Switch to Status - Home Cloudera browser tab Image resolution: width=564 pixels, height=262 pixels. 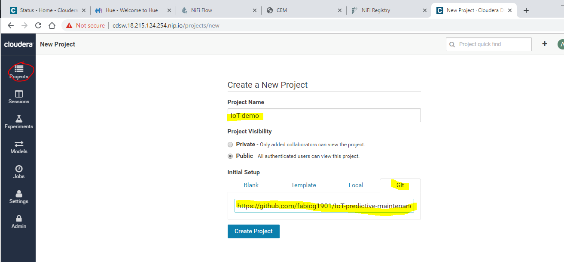[47, 10]
